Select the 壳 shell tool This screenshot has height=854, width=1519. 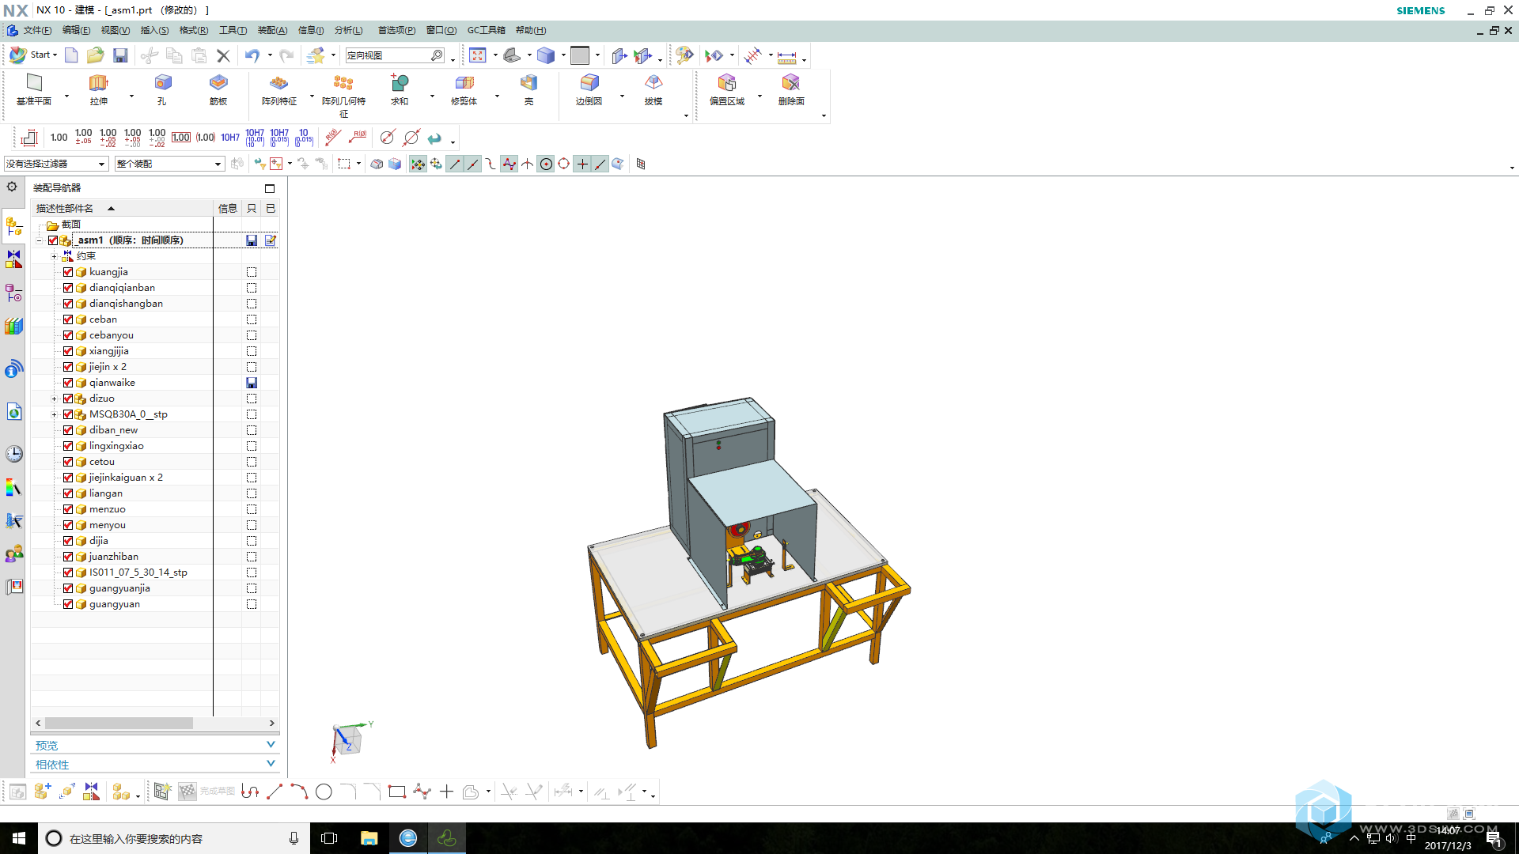tap(528, 89)
